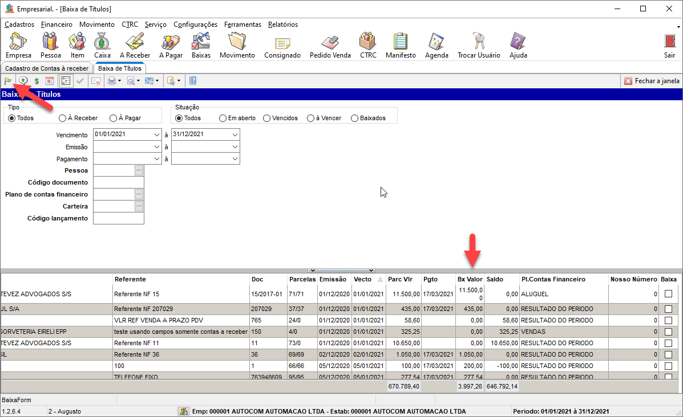The image size is (683, 417).
Task: Click the Código documento input field
Action: pyautogui.click(x=118, y=182)
